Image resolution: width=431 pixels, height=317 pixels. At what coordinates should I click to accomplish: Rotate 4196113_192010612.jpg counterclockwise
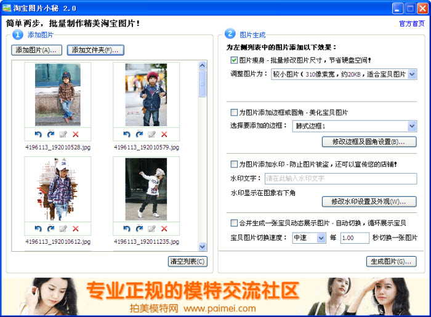click(x=38, y=228)
